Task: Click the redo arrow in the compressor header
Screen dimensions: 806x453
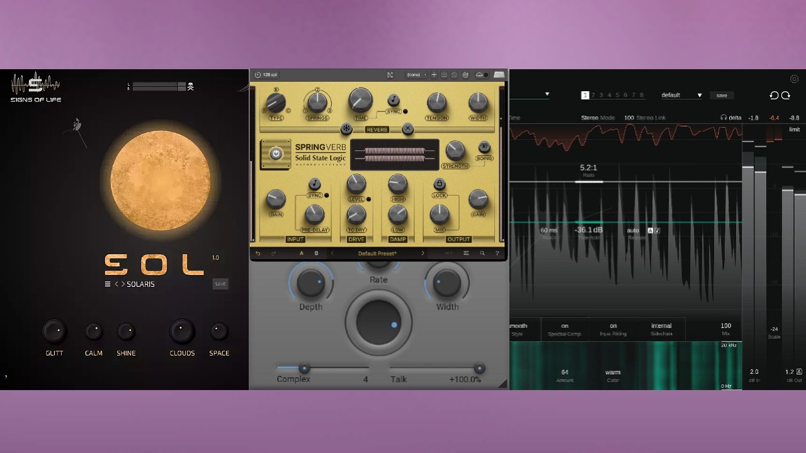Action: 786,95
